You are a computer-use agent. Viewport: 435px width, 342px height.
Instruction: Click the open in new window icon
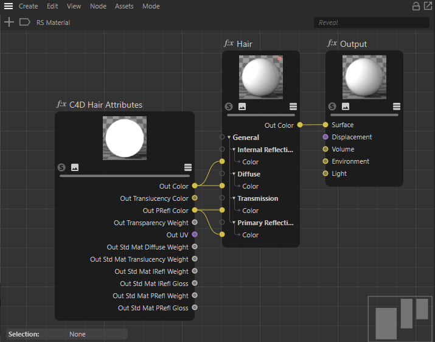pyautogui.click(x=427, y=6)
